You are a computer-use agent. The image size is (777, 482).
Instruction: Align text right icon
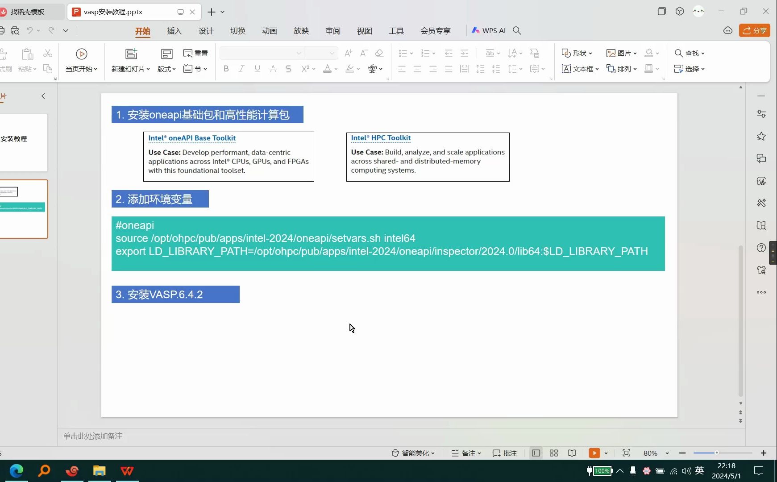tap(433, 69)
